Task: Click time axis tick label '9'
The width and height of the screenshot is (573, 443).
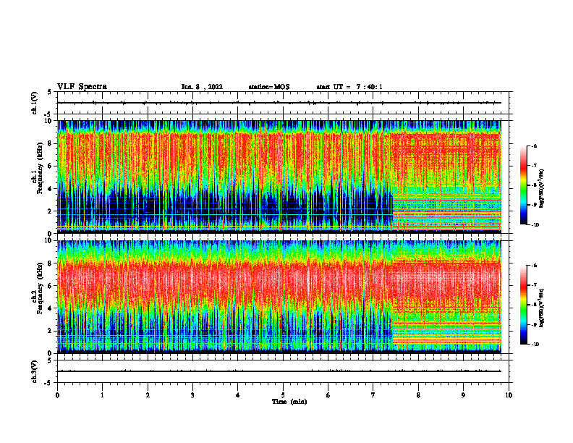Action: pyautogui.click(x=463, y=395)
